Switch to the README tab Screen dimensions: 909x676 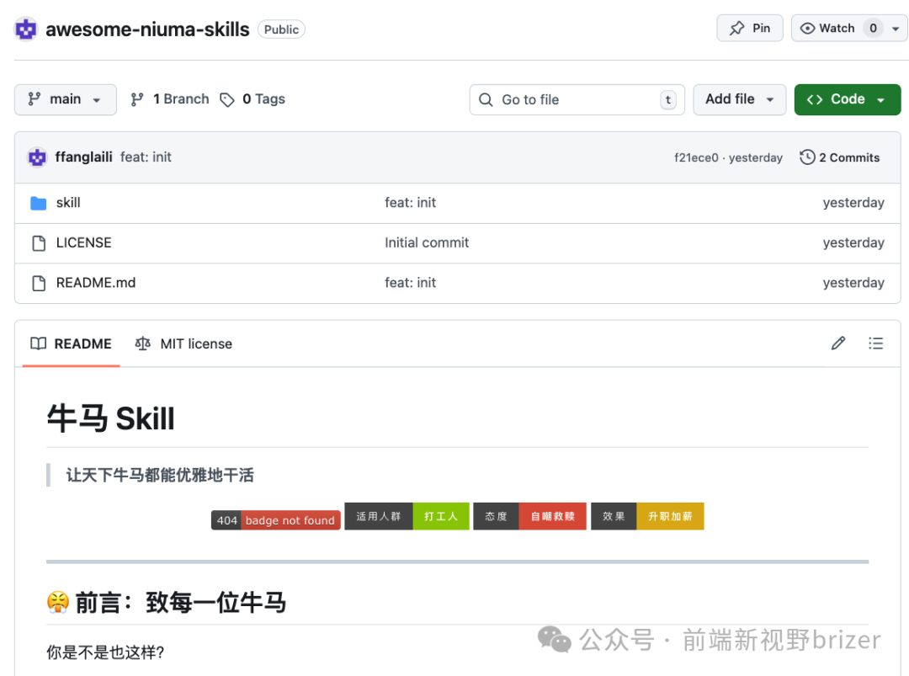pyautogui.click(x=72, y=343)
